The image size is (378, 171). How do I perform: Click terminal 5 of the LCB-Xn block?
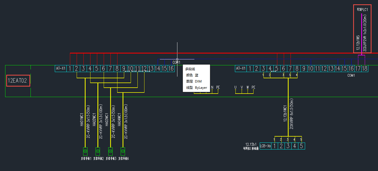pos(301,146)
